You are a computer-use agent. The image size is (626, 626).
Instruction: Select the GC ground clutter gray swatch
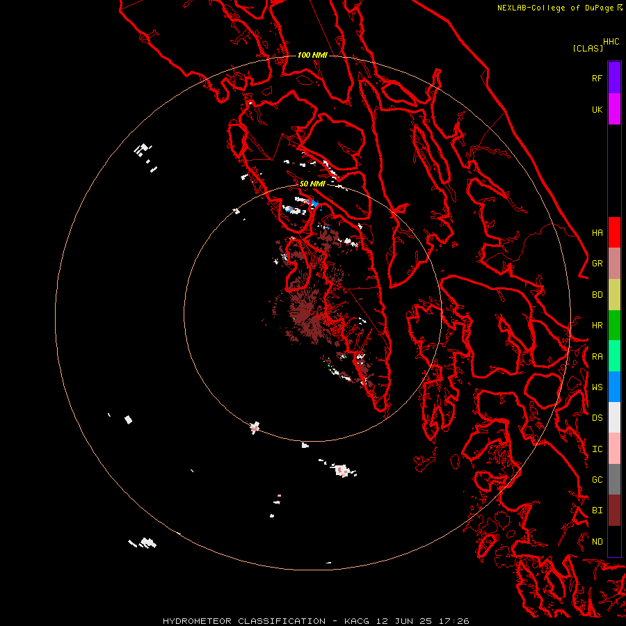point(614,479)
